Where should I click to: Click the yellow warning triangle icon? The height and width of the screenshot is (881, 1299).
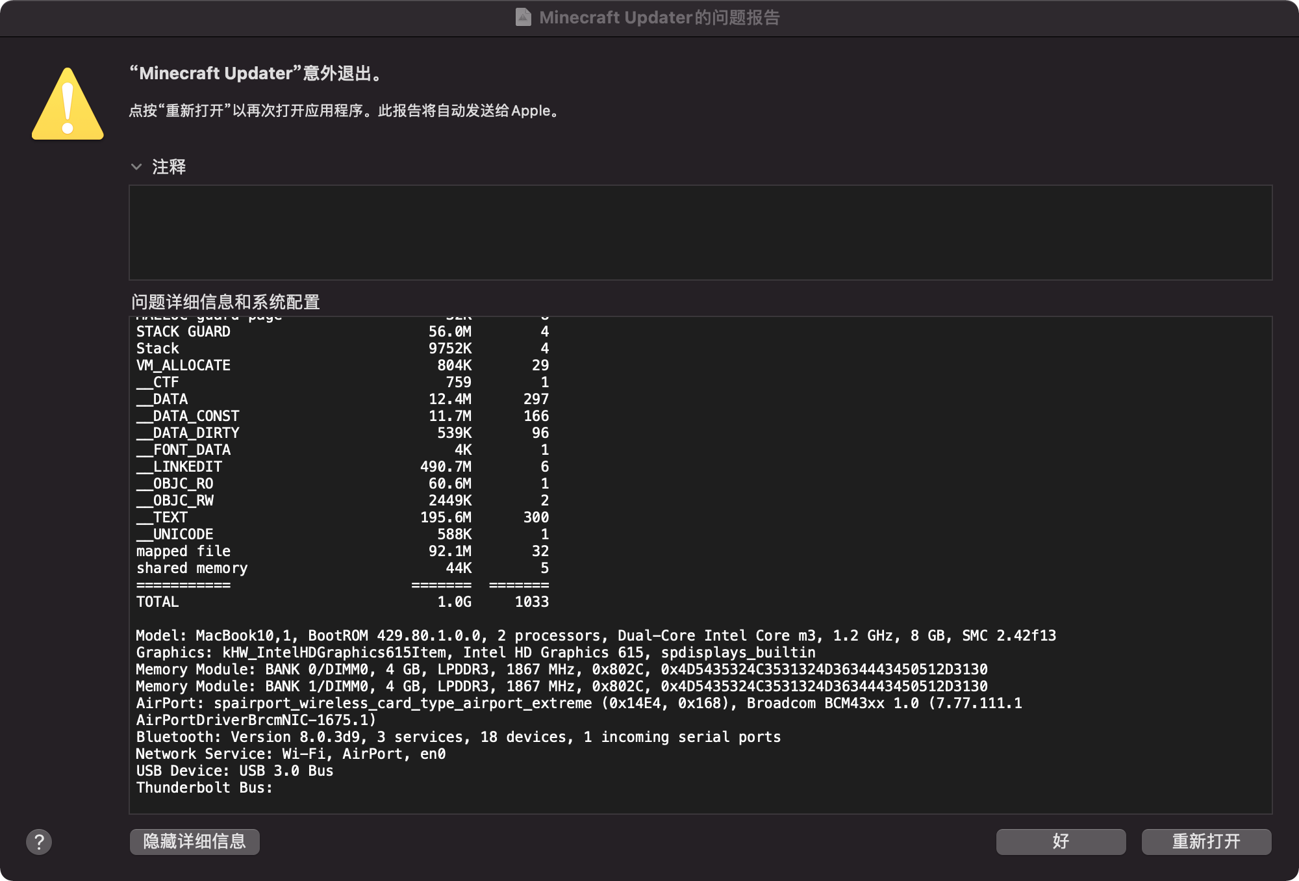click(x=68, y=106)
